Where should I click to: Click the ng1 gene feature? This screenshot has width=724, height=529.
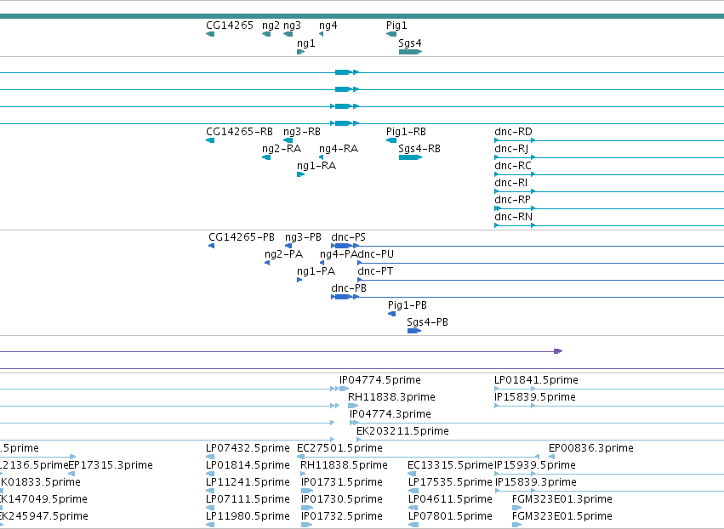tap(300, 52)
